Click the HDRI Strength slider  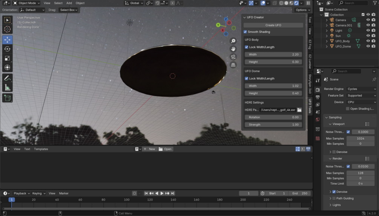273,125
